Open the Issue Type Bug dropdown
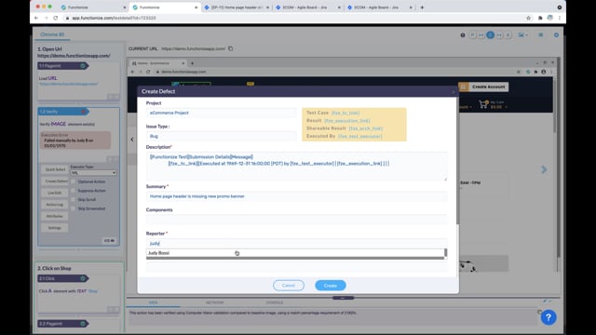This screenshot has height=335, width=596. click(x=222, y=136)
